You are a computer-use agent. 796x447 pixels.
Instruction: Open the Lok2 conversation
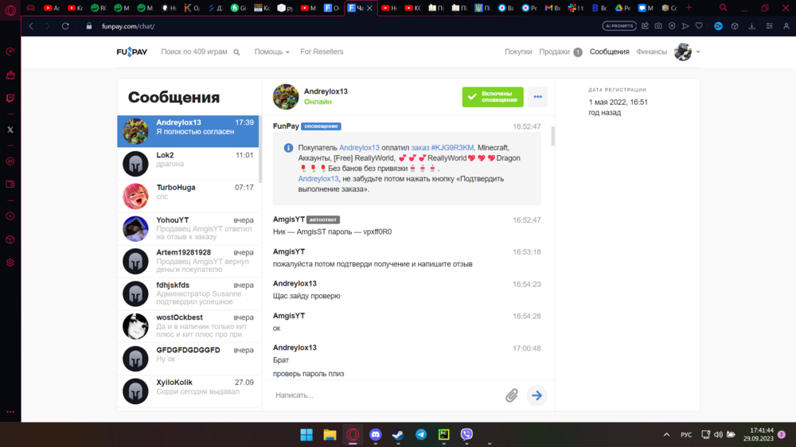coord(188,163)
